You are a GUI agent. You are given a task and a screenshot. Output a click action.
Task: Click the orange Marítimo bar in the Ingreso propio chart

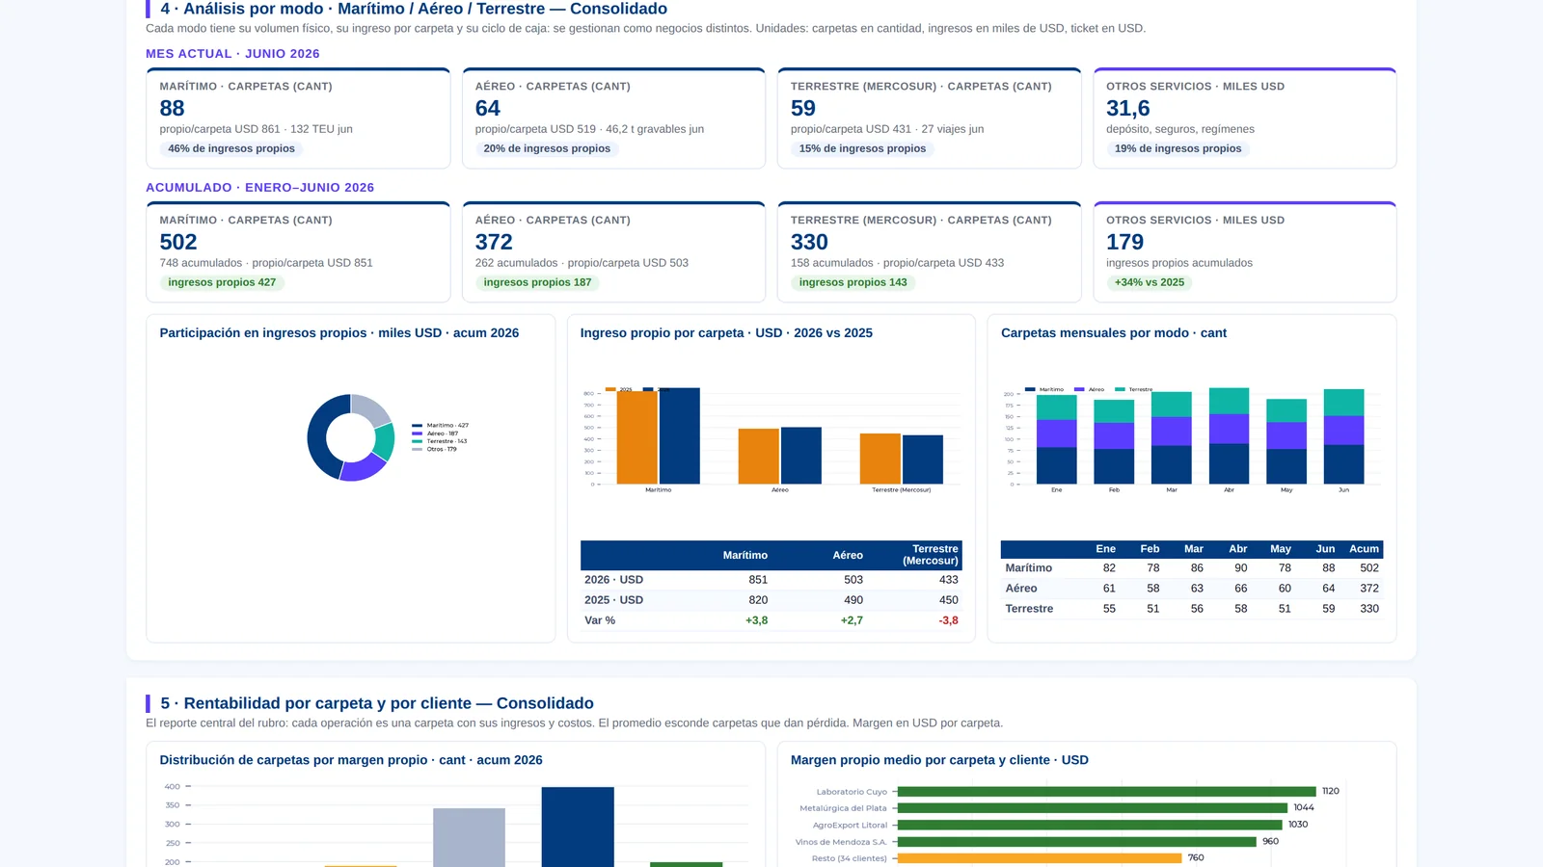coord(636,437)
